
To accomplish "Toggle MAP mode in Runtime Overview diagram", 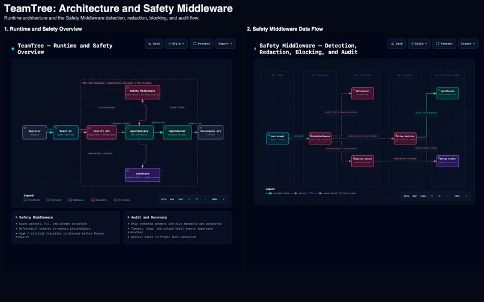I will (172, 199).
